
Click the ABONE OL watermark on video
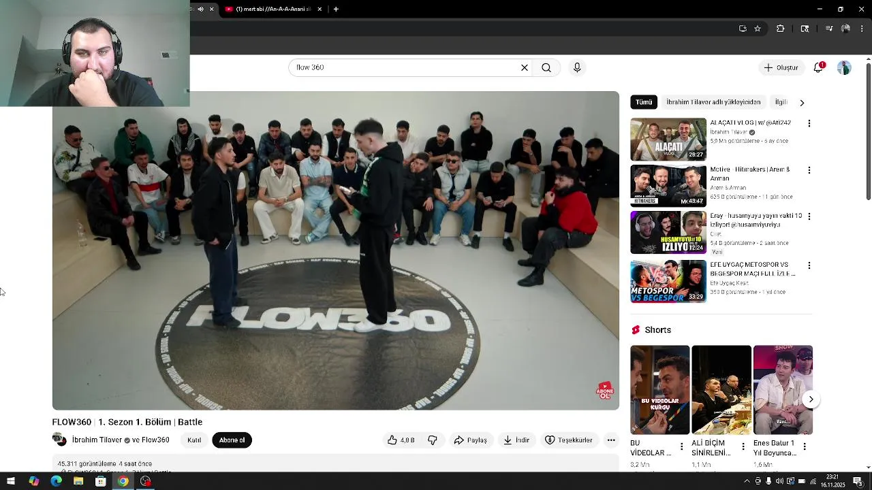coord(605,391)
